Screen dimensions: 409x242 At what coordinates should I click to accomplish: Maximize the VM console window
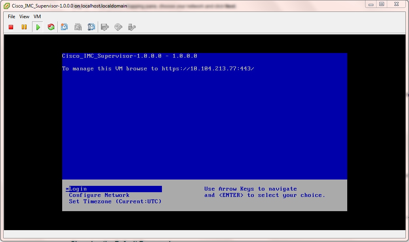click(382, 4)
